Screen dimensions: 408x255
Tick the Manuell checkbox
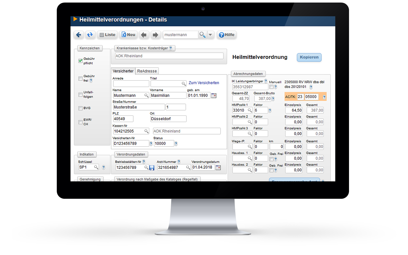(x=271, y=87)
